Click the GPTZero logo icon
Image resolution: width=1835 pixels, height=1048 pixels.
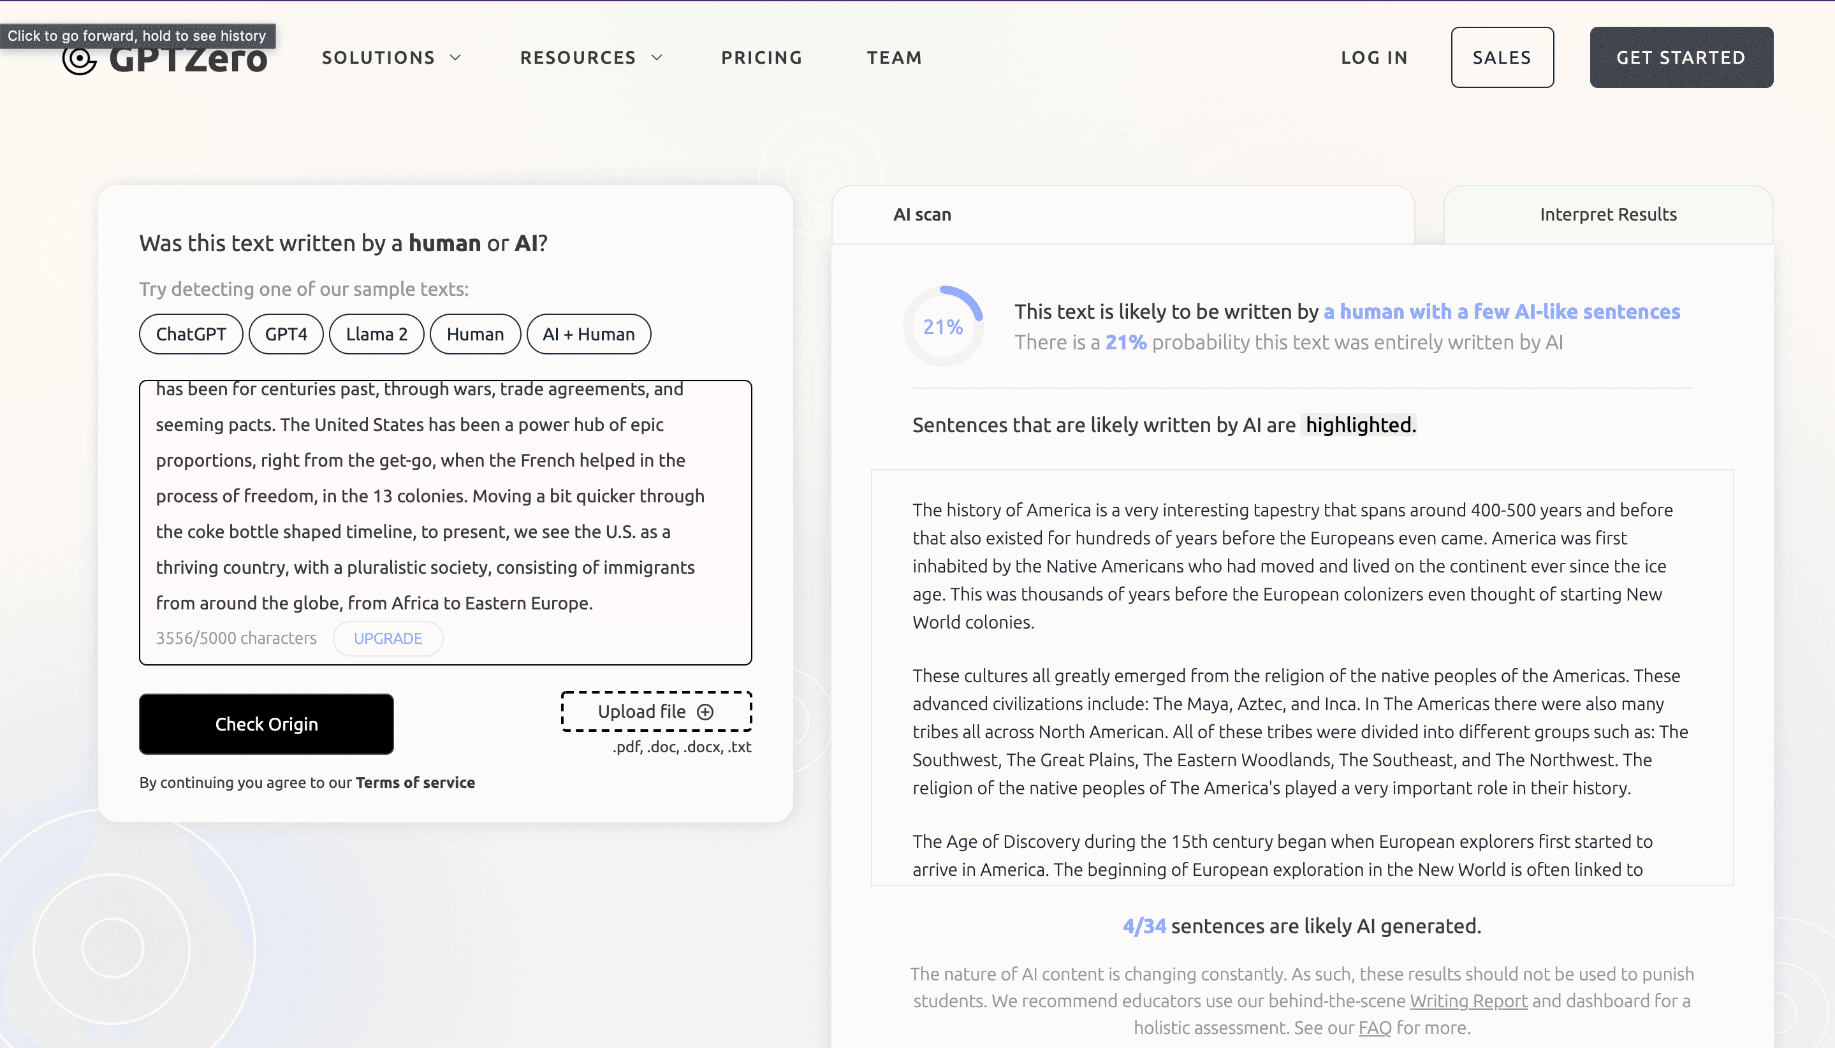(79, 61)
